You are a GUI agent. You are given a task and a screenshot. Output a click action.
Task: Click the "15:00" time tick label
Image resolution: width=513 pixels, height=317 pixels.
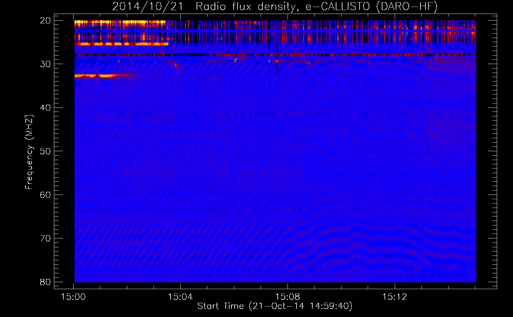point(73,297)
